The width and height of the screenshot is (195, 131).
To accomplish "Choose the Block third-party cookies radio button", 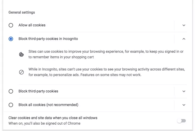I will click(x=11, y=91).
